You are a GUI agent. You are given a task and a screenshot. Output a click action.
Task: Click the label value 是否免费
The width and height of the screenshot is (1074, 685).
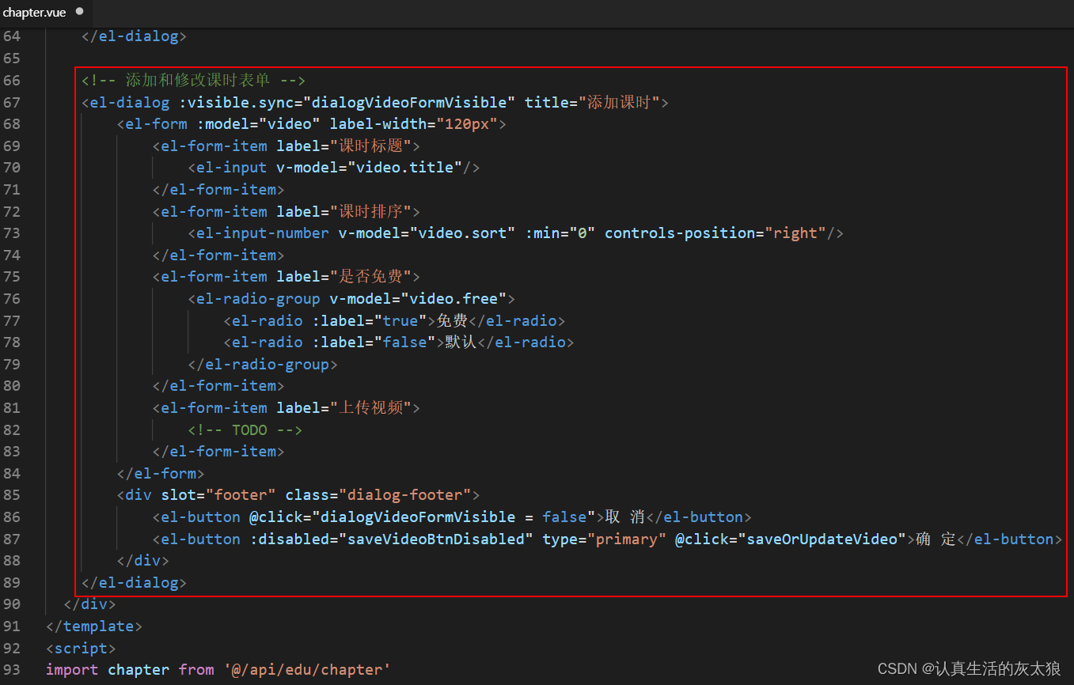click(370, 277)
